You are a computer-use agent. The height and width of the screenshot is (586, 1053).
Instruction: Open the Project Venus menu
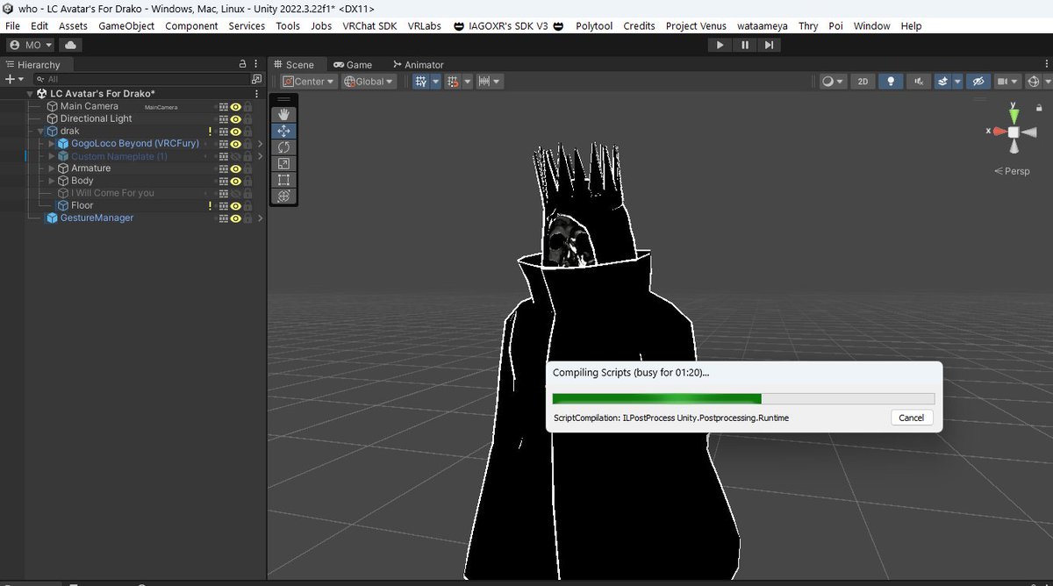click(696, 25)
